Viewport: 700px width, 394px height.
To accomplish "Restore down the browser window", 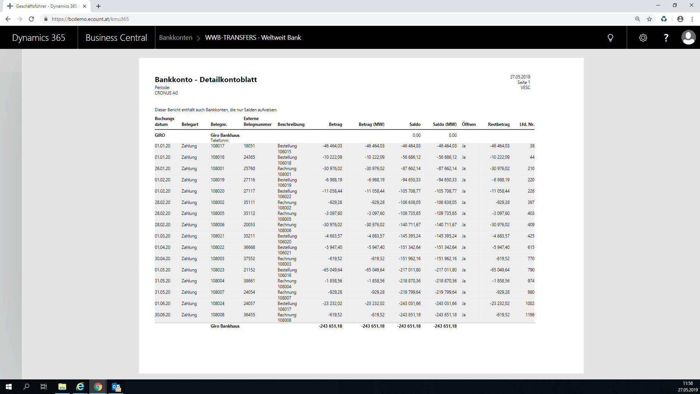I will (x=675, y=5).
